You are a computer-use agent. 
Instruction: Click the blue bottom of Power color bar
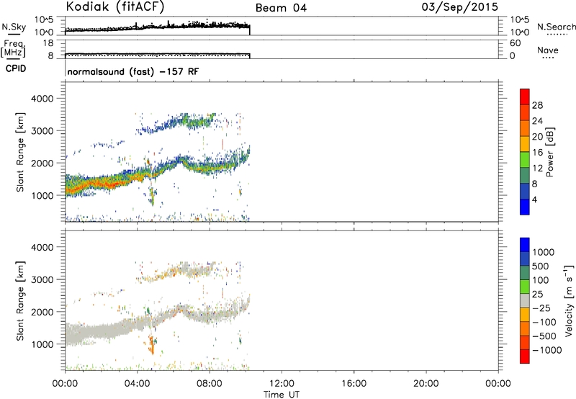(x=525, y=207)
